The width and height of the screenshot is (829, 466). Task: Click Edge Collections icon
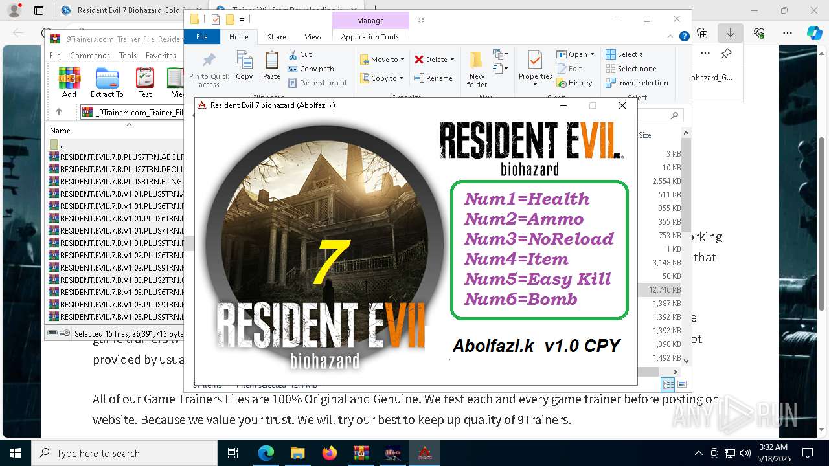point(702,33)
